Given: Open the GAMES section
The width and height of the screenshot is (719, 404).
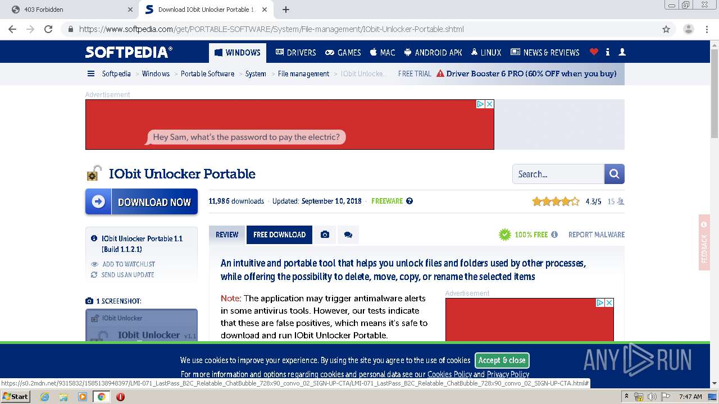Looking at the screenshot, I should click(x=343, y=52).
